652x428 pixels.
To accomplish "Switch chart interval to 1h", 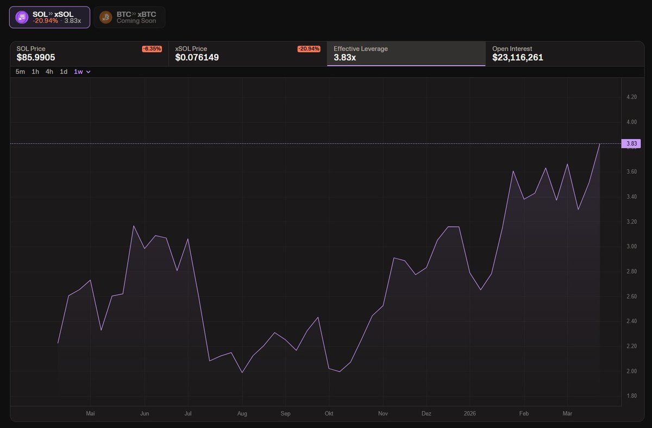I will click(x=35, y=72).
